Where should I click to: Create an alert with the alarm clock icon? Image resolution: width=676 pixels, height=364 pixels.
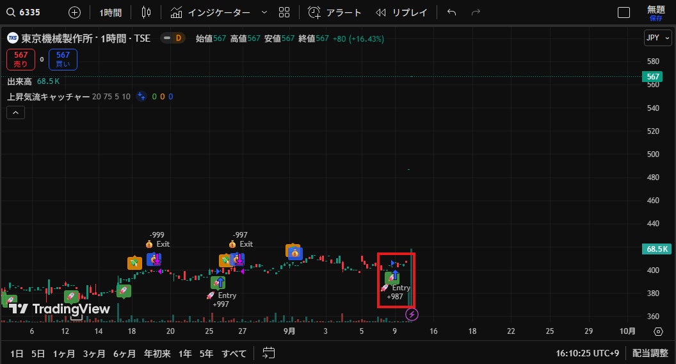tap(314, 13)
